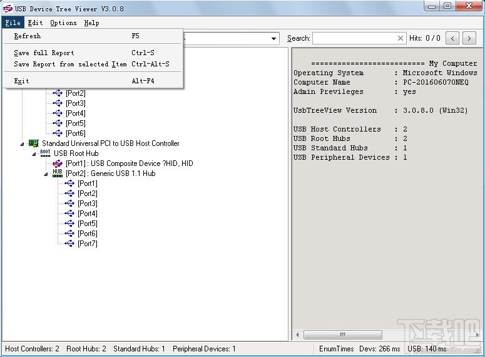The width and height of the screenshot is (485, 357).
Task: Click 'Host Controllers: 2' in status bar
Action: [x=32, y=349]
